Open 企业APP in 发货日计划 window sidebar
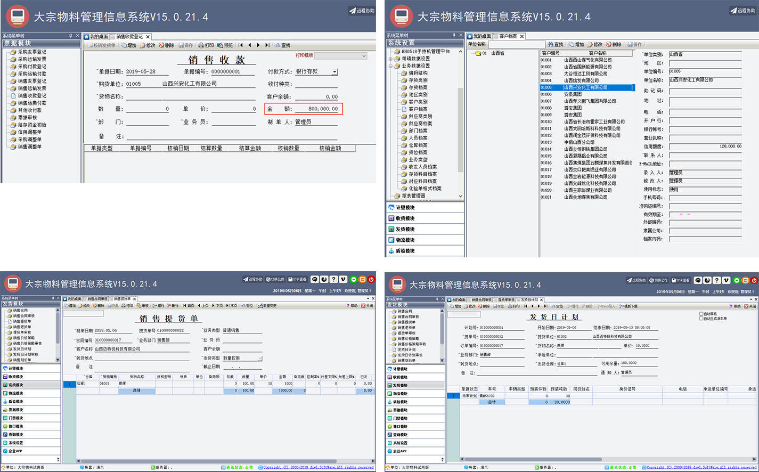This screenshot has width=759, height=472. click(415, 451)
